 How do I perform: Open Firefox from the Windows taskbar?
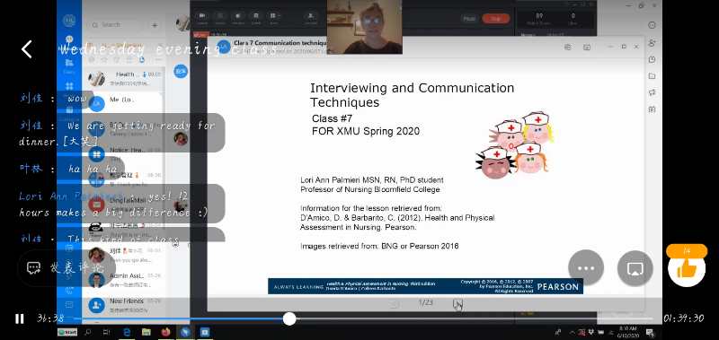[165, 332]
